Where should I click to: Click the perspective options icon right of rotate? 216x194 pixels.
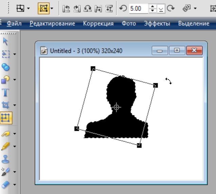pos(186,8)
